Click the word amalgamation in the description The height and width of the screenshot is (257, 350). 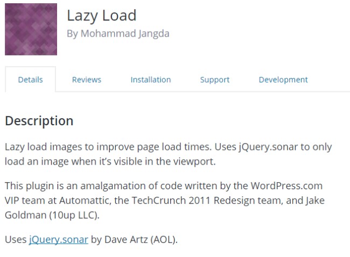[113, 185]
